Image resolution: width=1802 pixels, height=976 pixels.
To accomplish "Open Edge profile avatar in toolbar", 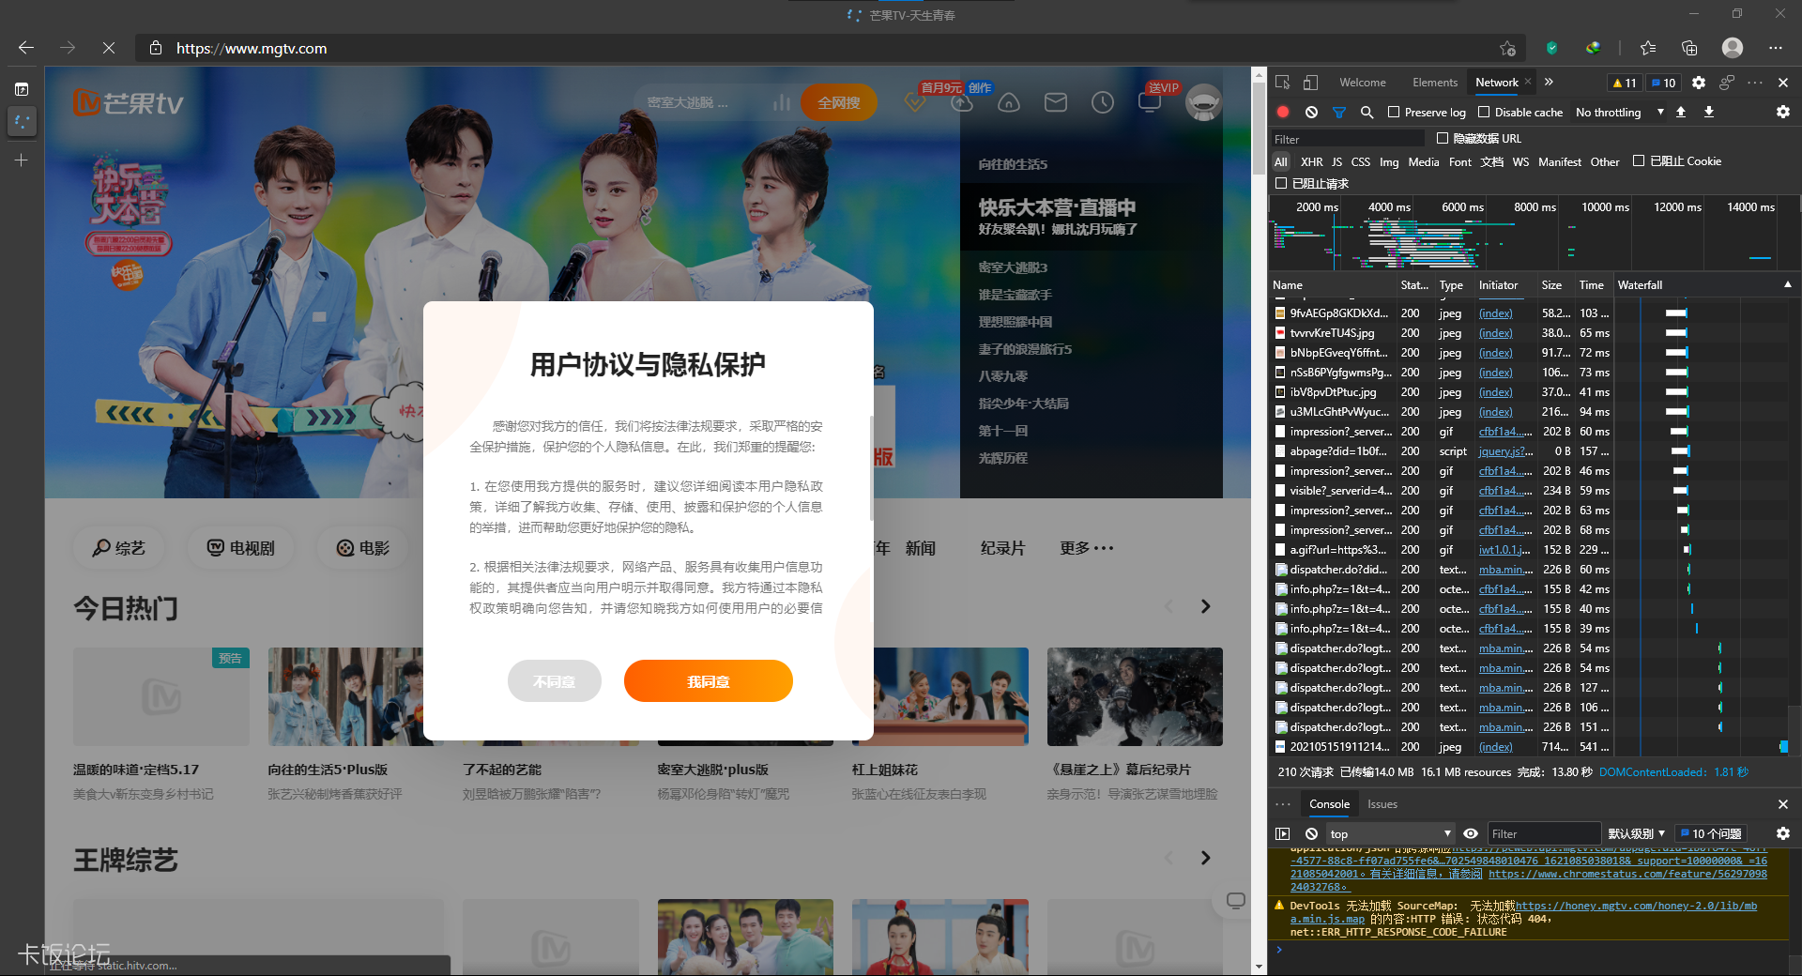I will [1733, 48].
